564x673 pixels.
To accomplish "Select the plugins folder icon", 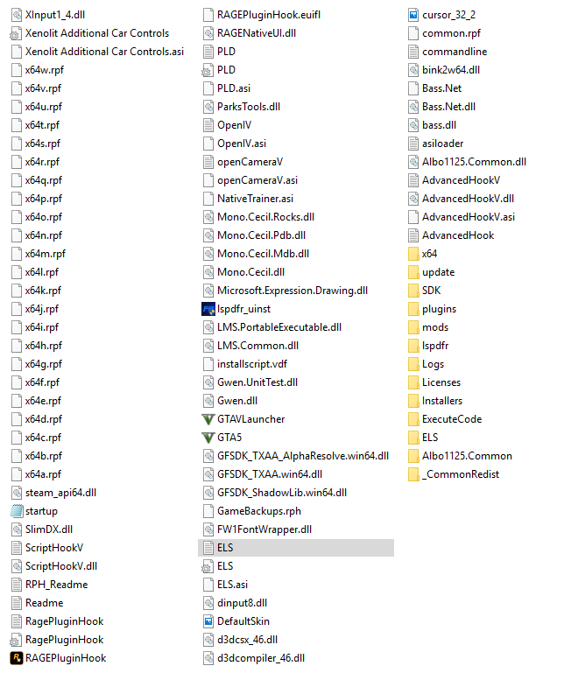I will 412,309.
